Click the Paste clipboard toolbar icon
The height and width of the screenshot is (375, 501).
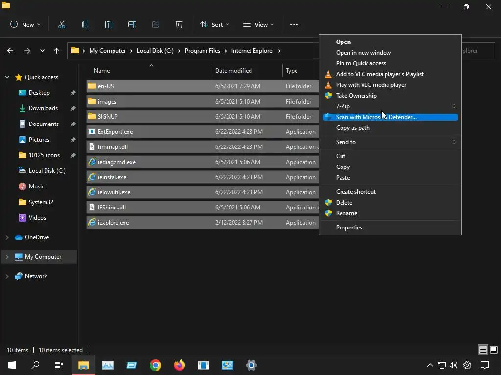pyautogui.click(x=109, y=24)
